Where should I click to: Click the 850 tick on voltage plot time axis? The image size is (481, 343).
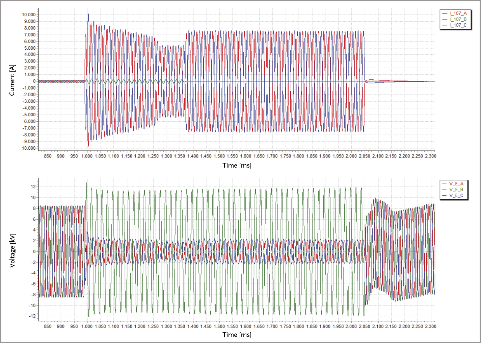48,326
